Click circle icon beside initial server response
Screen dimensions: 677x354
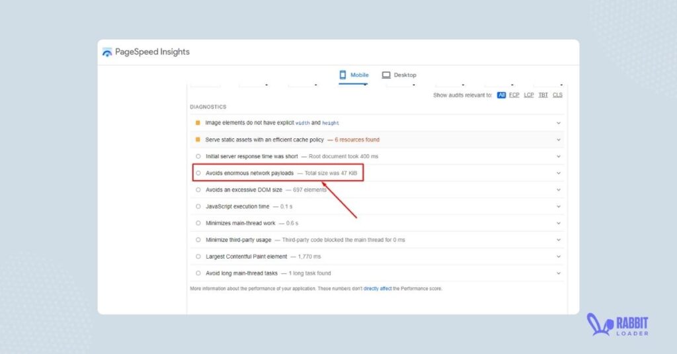point(198,156)
